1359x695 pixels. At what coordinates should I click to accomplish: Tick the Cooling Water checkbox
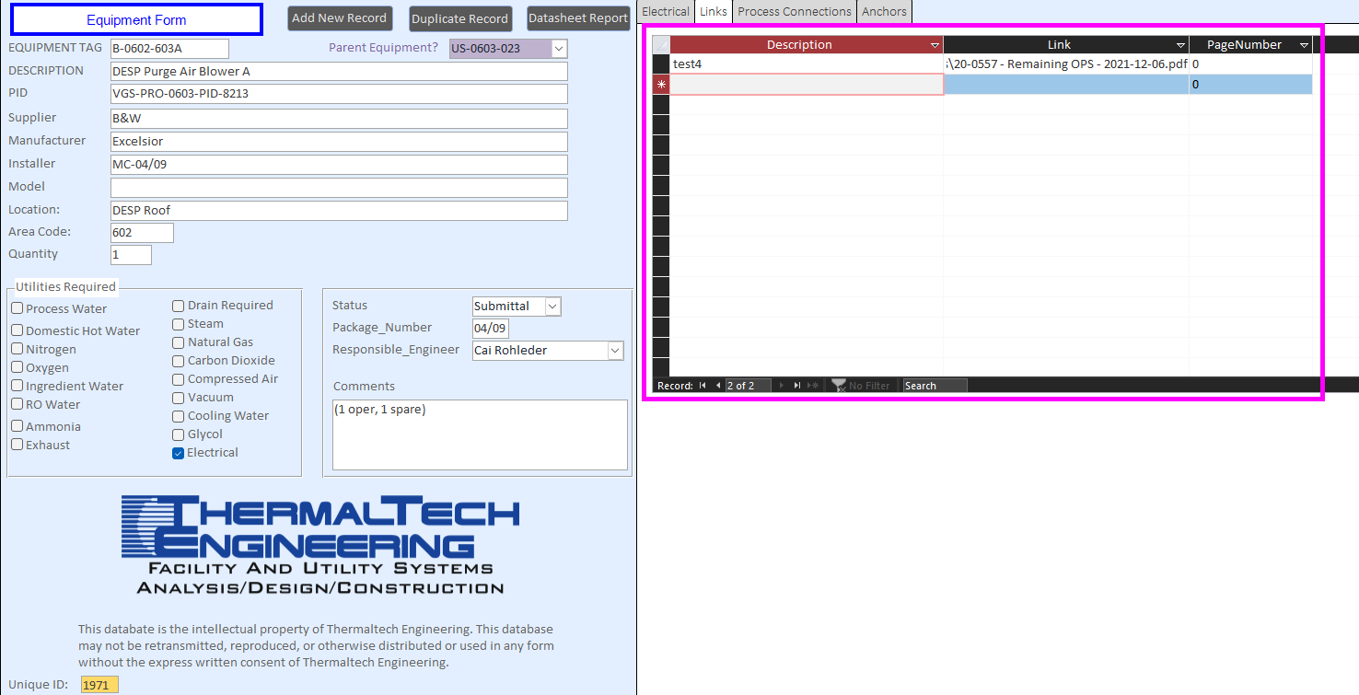pos(179,415)
